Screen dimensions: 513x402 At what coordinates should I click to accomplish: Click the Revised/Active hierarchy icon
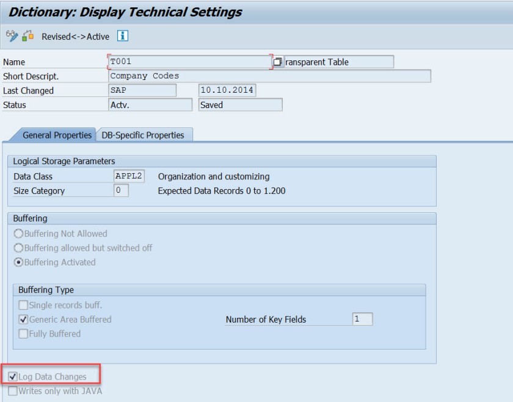[x=27, y=37]
